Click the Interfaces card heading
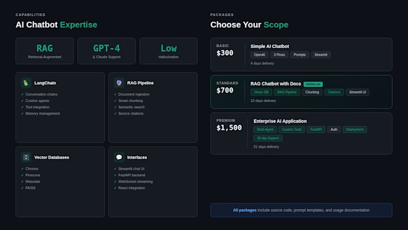 click(x=137, y=157)
